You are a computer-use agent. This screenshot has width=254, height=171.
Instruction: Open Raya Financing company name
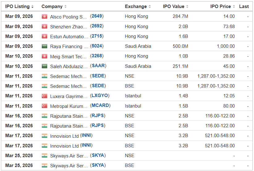pyautogui.click(x=69, y=47)
